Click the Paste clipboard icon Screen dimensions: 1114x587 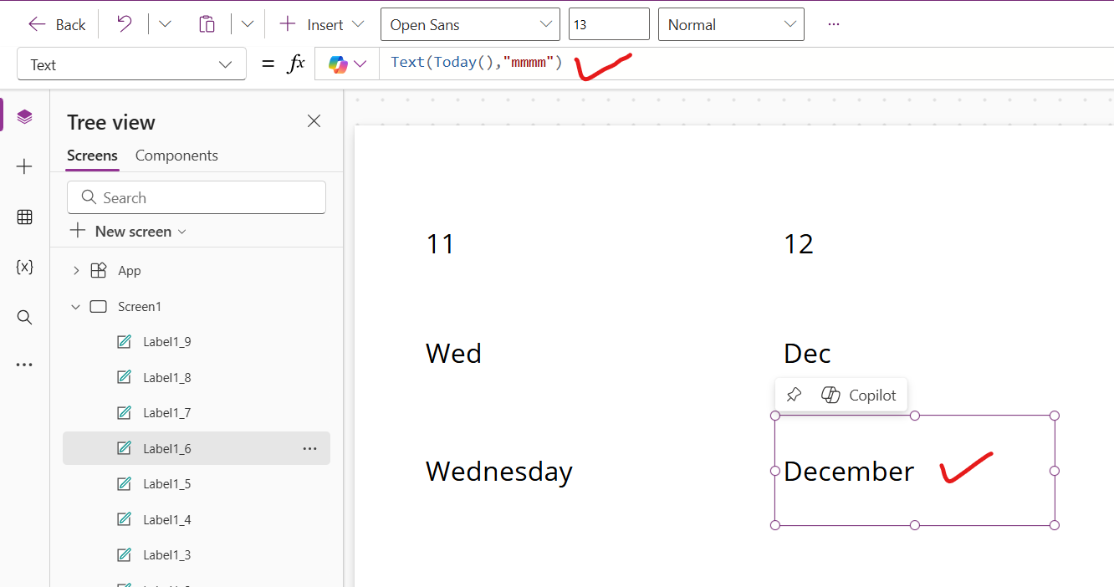[x=207, y=23]
